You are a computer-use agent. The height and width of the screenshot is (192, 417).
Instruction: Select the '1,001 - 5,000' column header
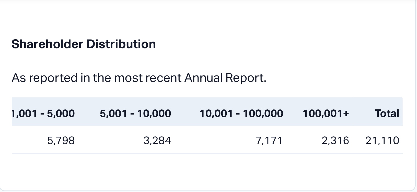point(43,113)
